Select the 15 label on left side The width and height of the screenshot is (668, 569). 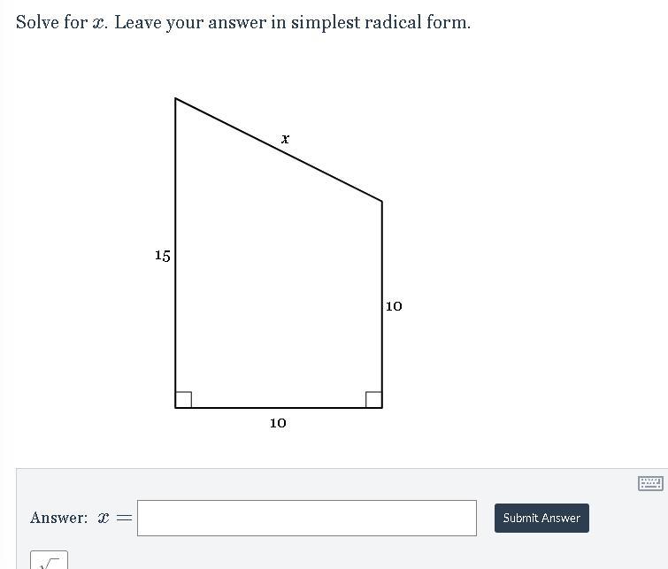tap(162, 256)
